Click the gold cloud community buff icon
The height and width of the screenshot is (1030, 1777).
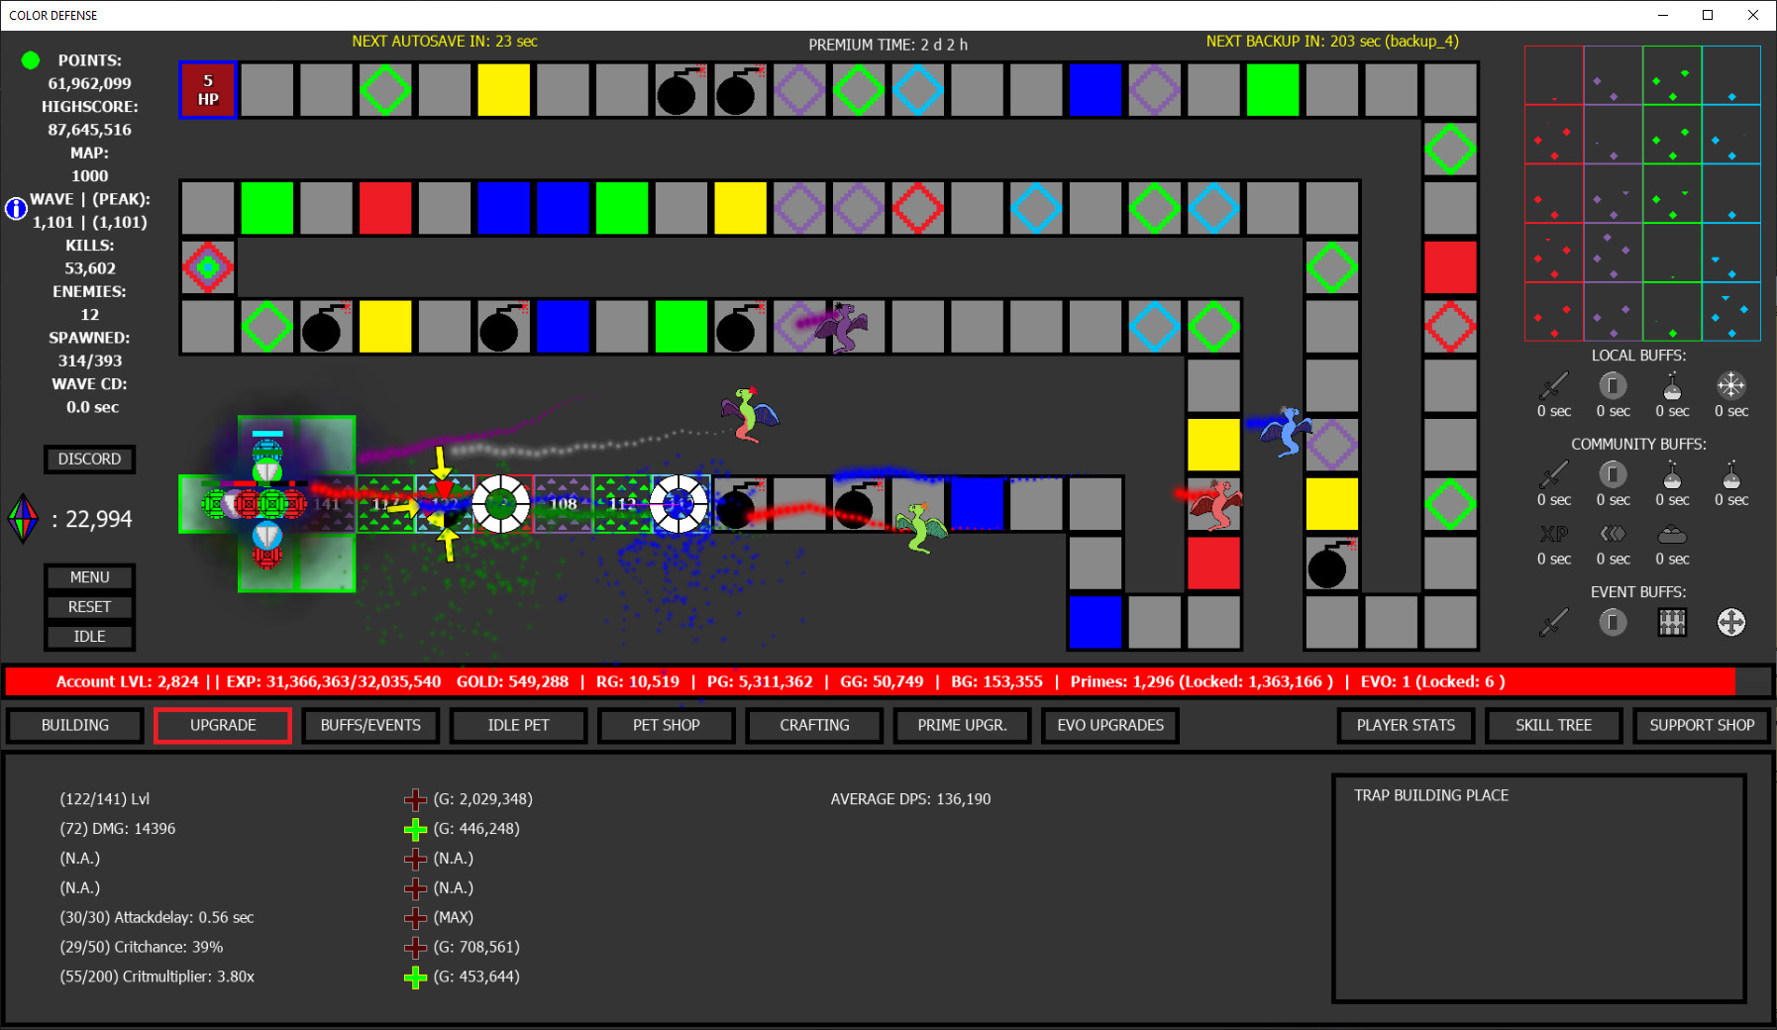[x=1672, y=535]
